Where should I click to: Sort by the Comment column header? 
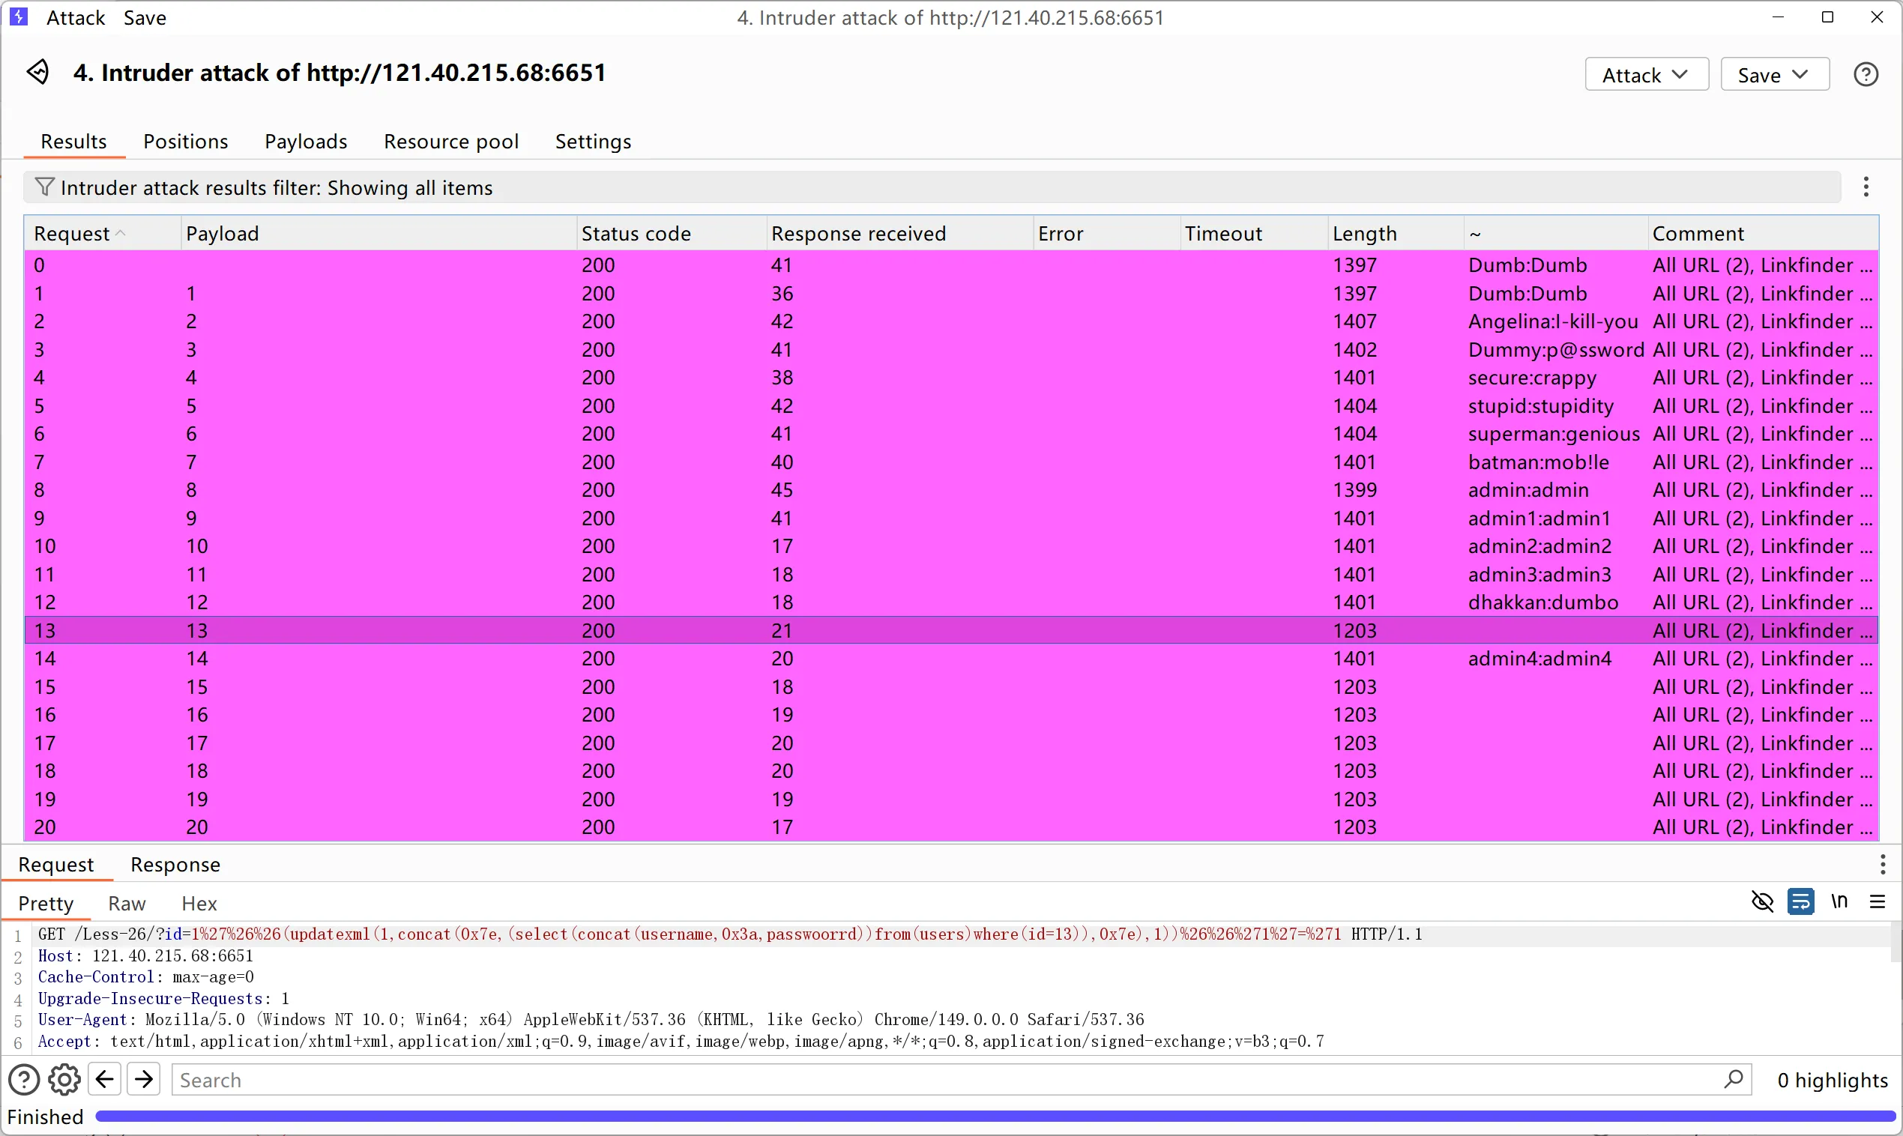coord(1762,234)
